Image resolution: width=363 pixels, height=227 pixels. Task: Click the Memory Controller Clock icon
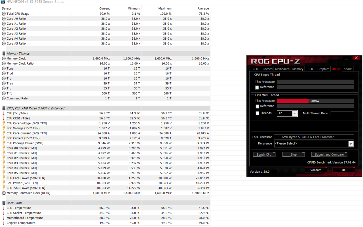(x=4, y=193)
